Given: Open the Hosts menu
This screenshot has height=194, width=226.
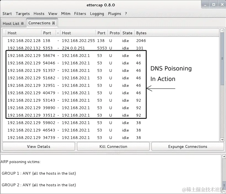Looking at the screenshot, I should pos(39,14).
